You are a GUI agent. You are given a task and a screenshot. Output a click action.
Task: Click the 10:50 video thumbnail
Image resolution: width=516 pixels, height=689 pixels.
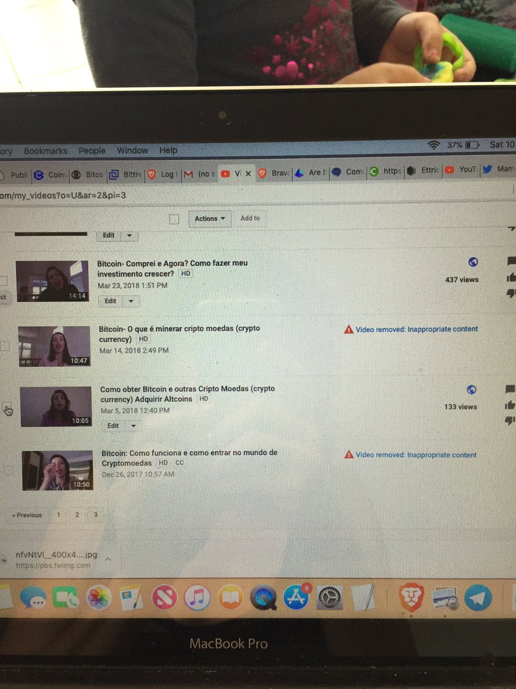tap(57, 470)
